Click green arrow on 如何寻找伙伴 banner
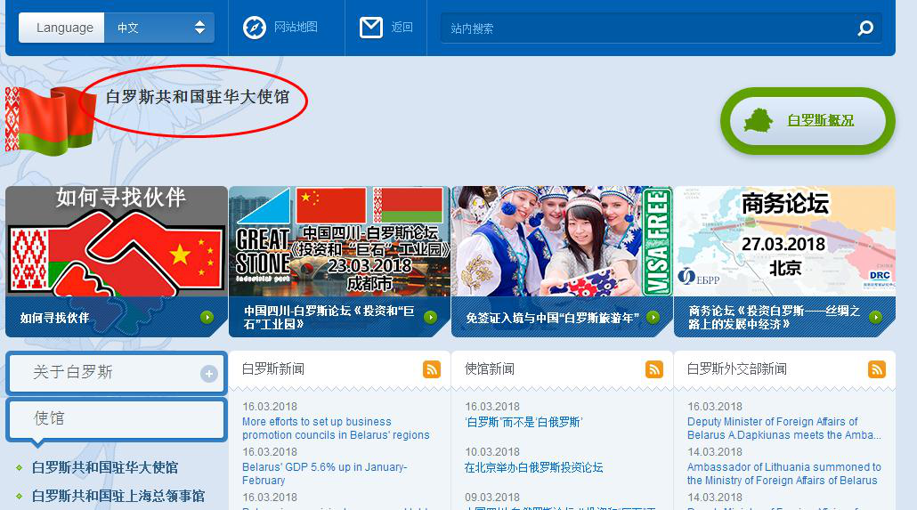This screenshot has width=917, height=510. (207, 317)
